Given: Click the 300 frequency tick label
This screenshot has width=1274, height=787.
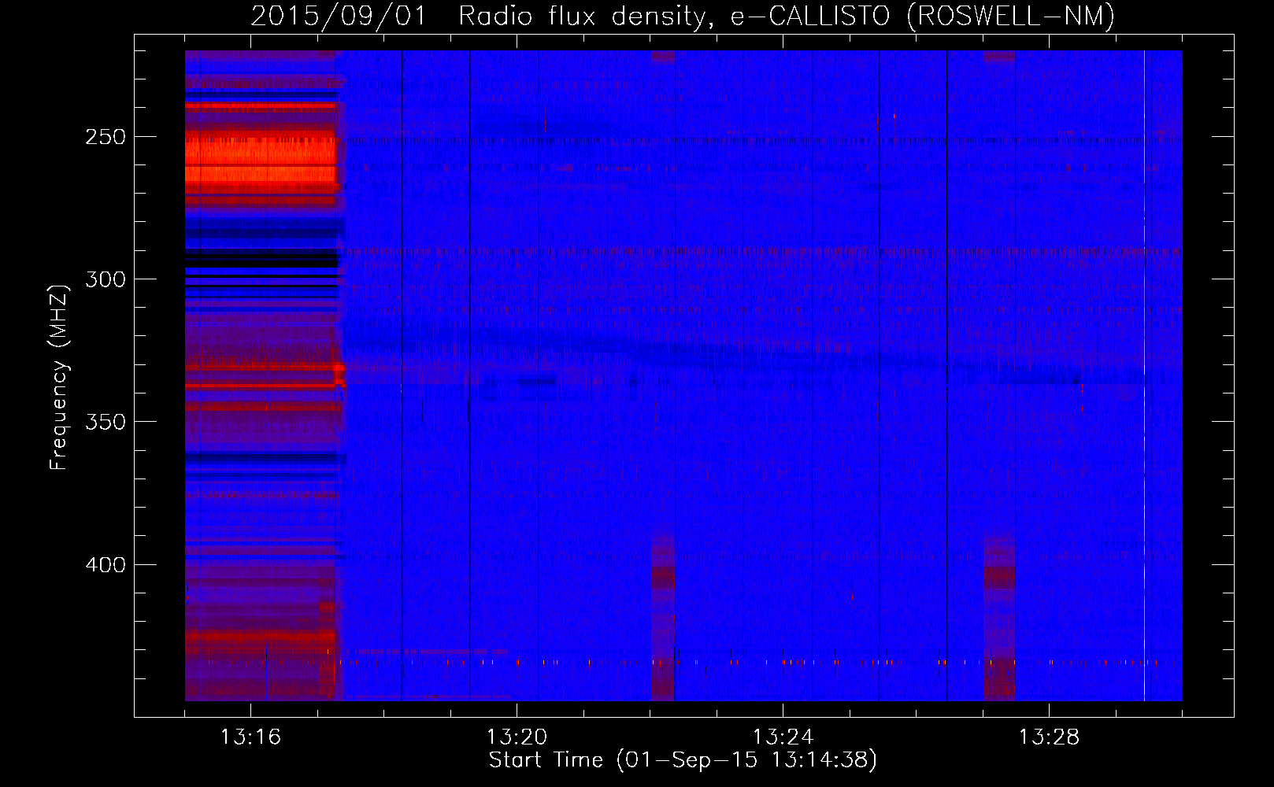Looking at the screenshot, I should [106, 279].
